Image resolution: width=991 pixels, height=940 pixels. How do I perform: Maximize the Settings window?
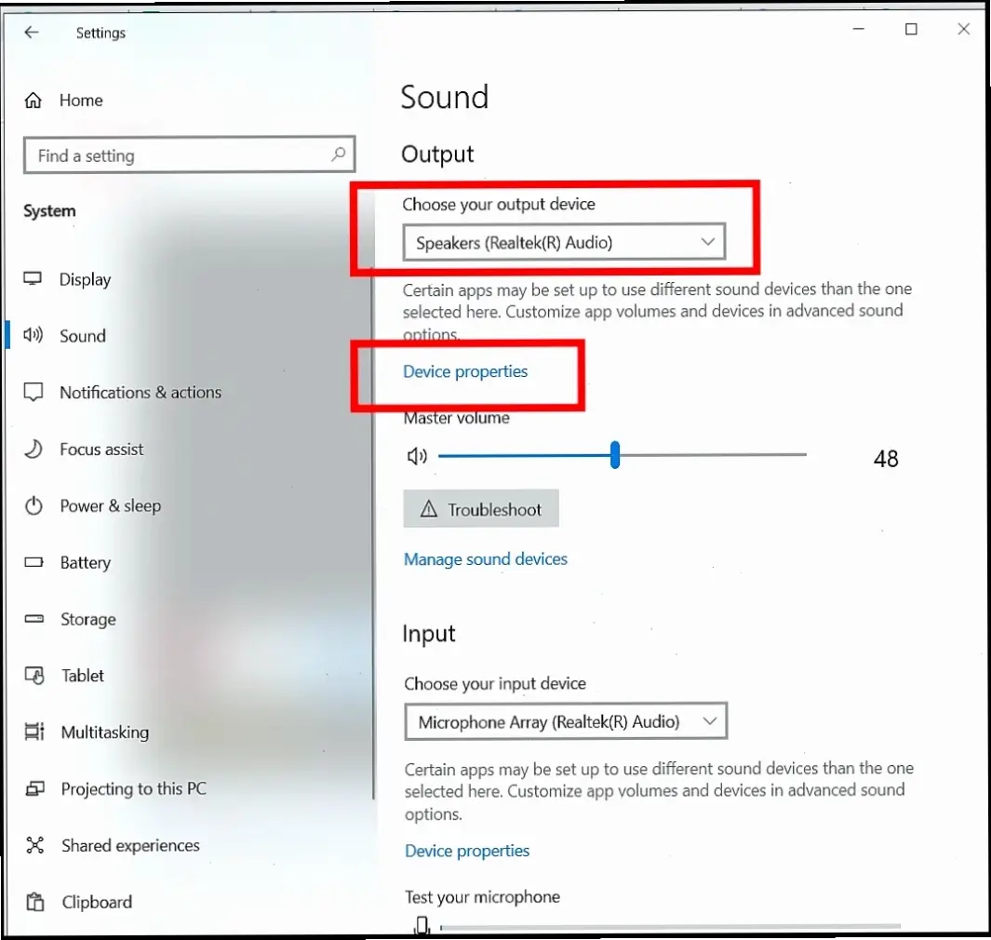tap(911, 29)
